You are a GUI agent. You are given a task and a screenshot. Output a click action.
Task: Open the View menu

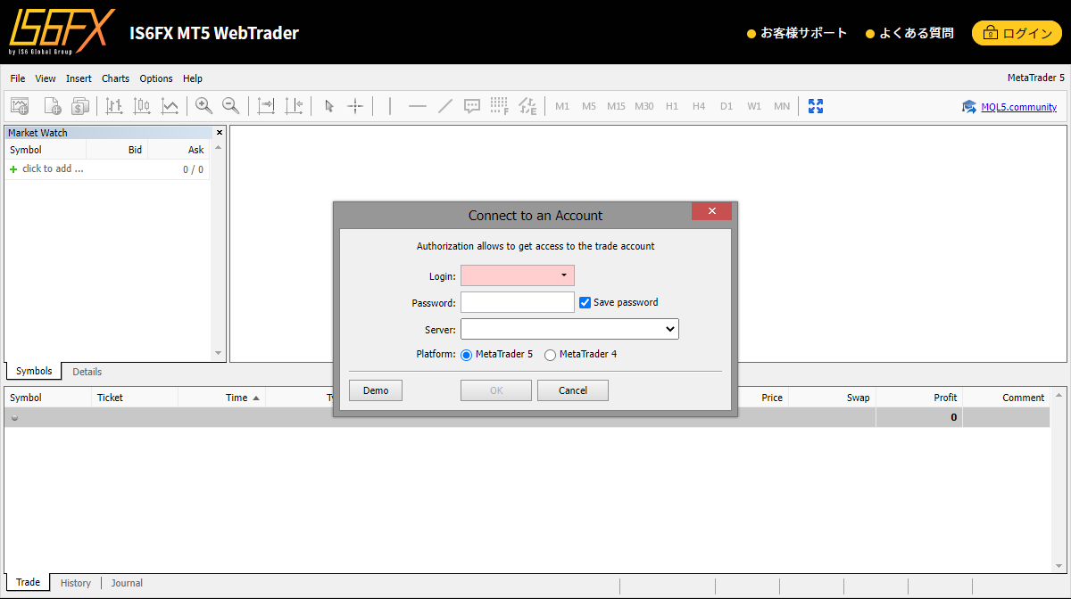[x=46, y=78]
